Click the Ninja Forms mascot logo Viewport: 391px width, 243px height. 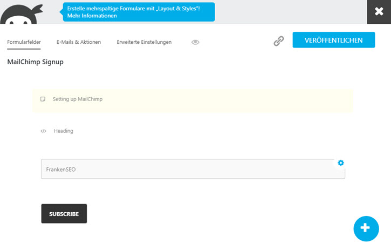point(22,15)
